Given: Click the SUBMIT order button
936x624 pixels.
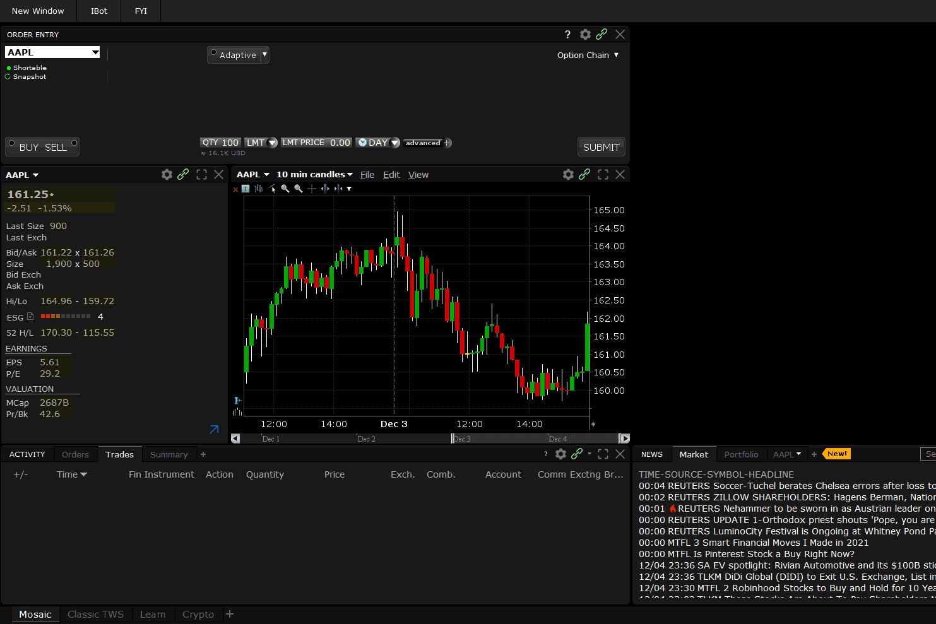Looking at the screenshot, I should coord(601,147).
